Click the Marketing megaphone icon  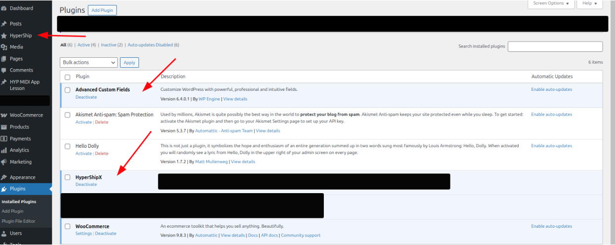point(4,162)
